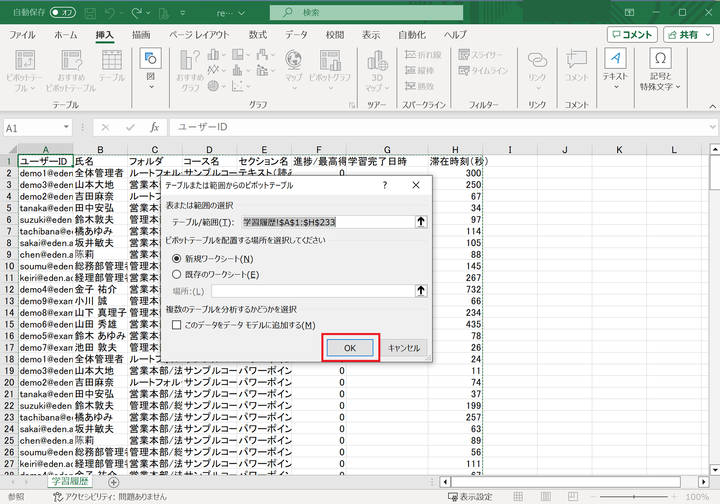Click the undo icon

coord(109,13)
